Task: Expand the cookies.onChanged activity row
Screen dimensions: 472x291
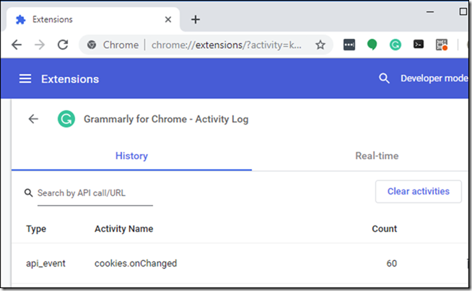Action: tap(240, 263)
